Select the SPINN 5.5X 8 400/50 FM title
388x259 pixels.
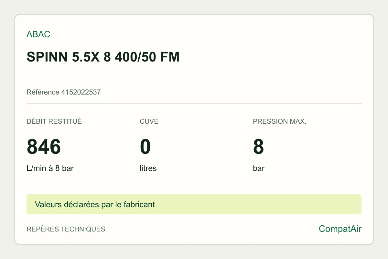tap(103, 57)
